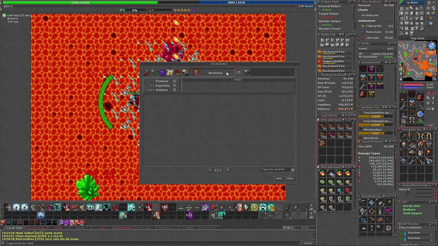Image resolution: width=438 pixels, height=246 pixels.
Task: Switch to Server Log tab
Action: tap(36, 228)
